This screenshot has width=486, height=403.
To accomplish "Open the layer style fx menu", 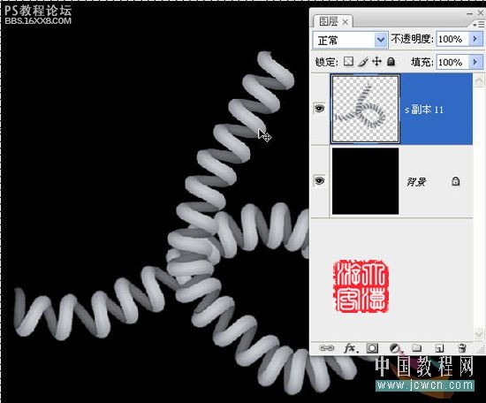I will click(x=351, y=348).
